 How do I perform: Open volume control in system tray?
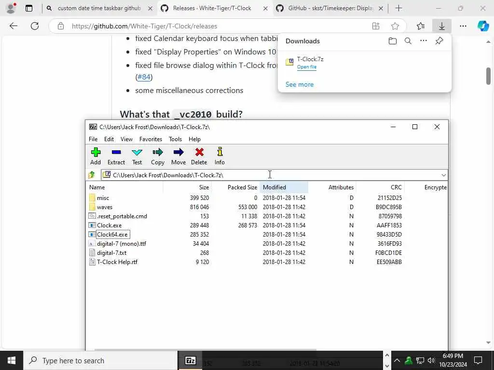pos(431,360)
